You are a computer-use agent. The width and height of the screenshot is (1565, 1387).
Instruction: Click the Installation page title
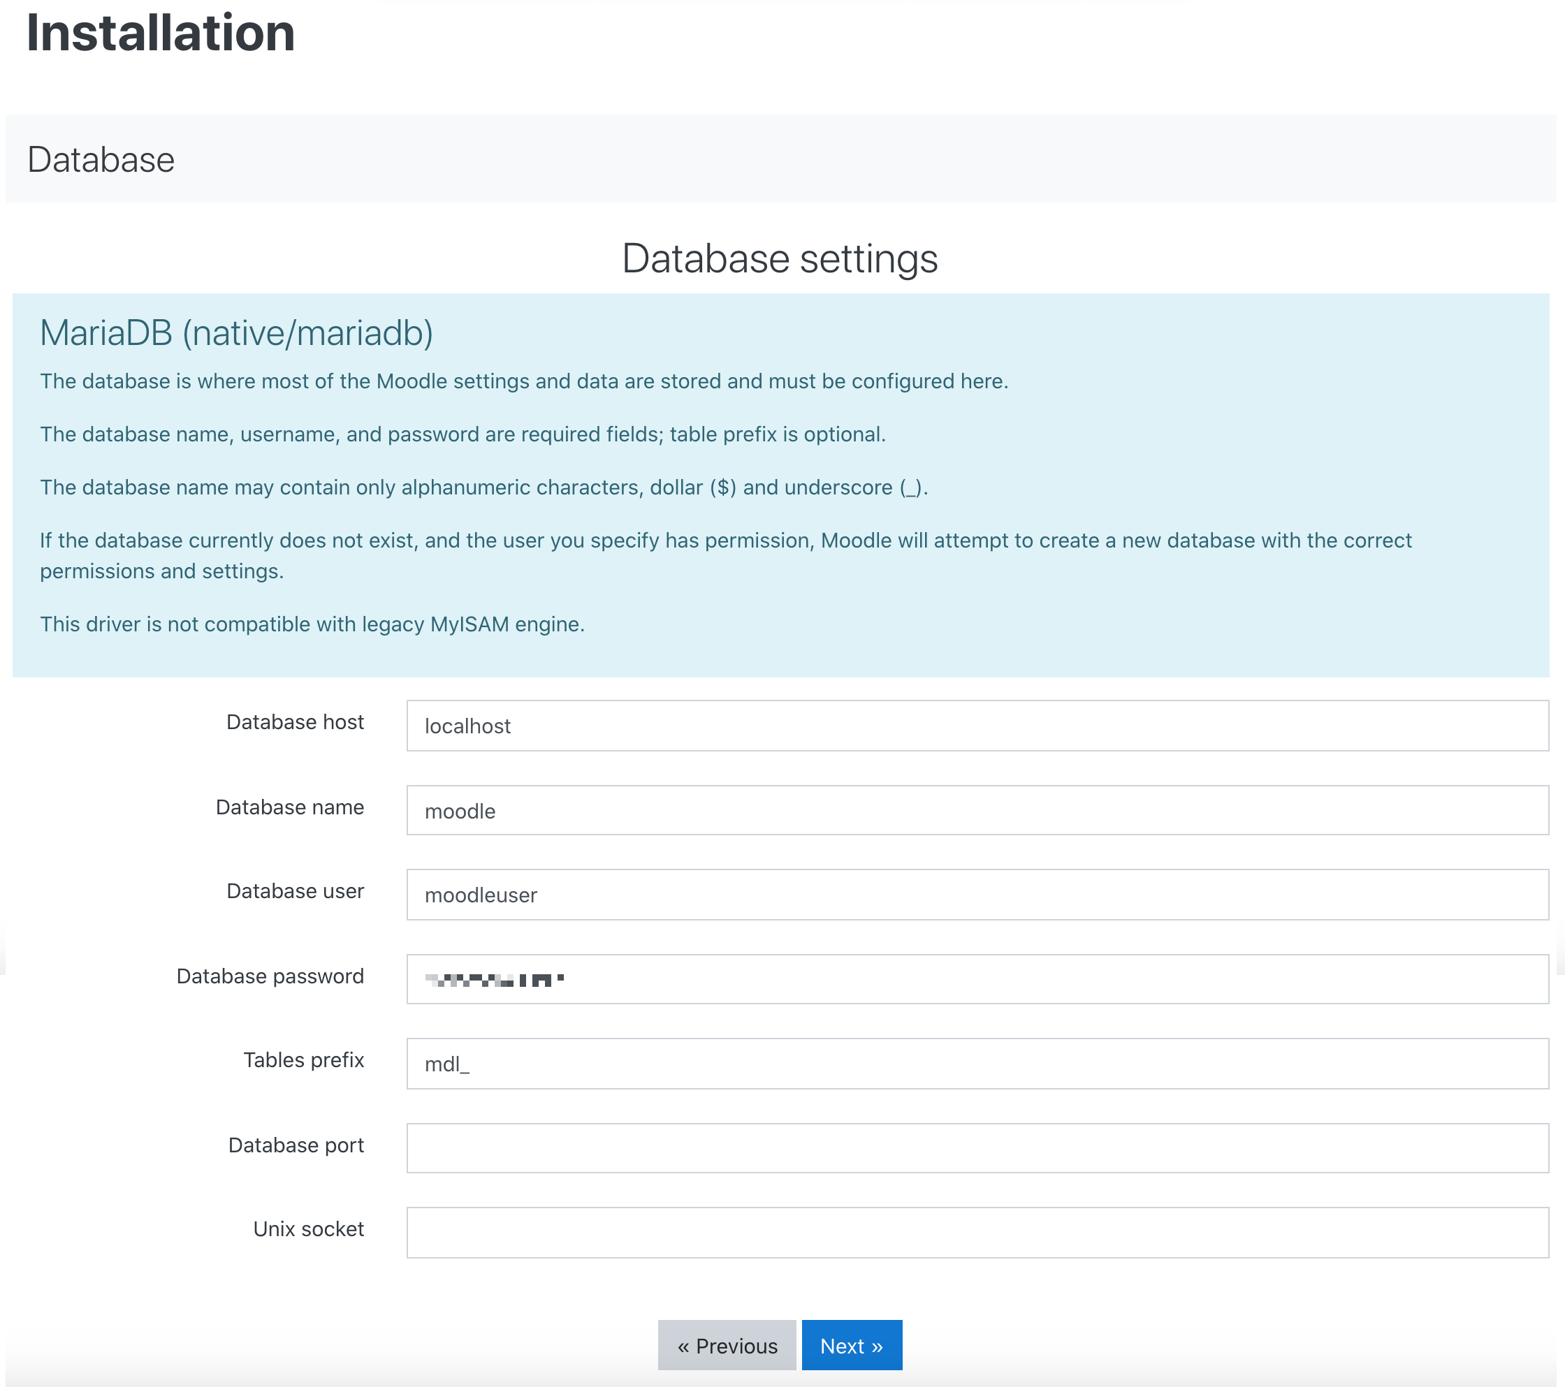pos(161,33)
